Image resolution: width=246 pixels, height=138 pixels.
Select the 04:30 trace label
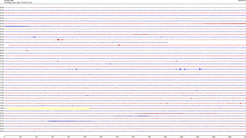click(x=2, y=32)
